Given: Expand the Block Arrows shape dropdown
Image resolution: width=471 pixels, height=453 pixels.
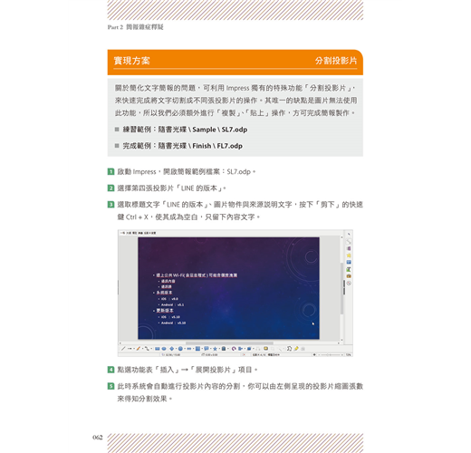Looking at the screenshot, I should coord(193,349).
